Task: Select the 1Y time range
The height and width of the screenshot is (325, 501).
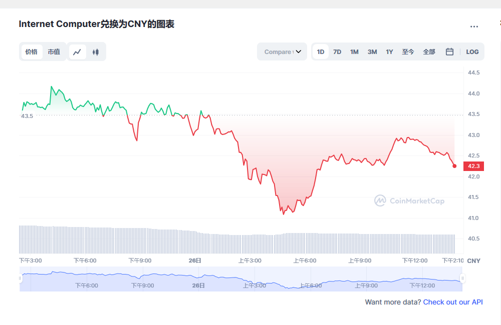Action: pos(389,51)
